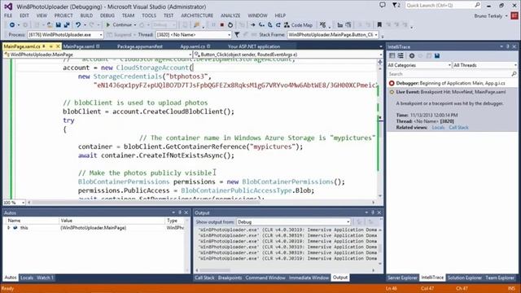Switch to the Call Stack tab

[x=204, y=278]
